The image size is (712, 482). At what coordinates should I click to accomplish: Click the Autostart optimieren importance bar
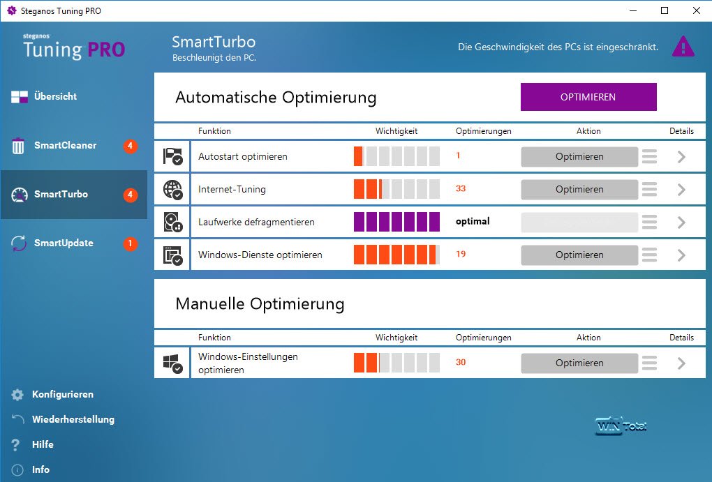pyautogui.click(x=396, y=156)
